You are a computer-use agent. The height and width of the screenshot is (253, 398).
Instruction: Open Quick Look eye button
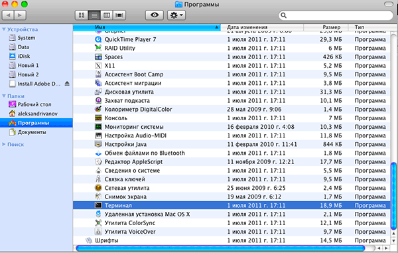155,15
